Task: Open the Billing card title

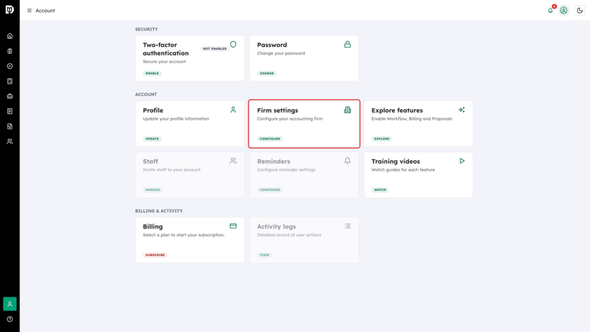Action: click(x=152, y=227)
